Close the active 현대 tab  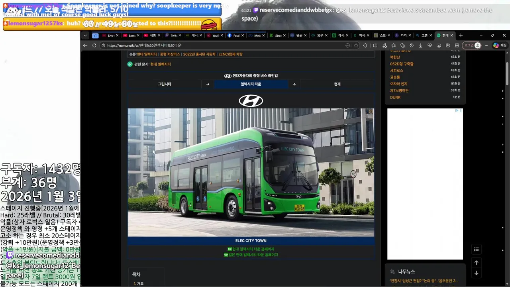click(x=451, y=35)
